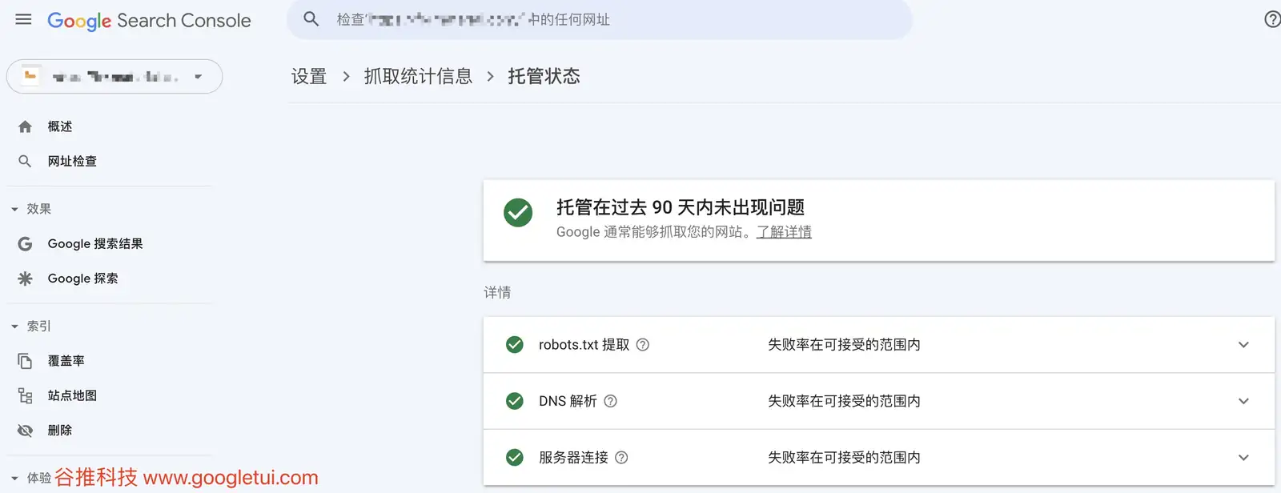
Task: Click the 了解详情 link
Action: point(784,232)
